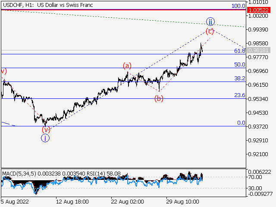Click the 30.00 RSI level value
Screen dimensions: 276x207
[x=255, y=188]
